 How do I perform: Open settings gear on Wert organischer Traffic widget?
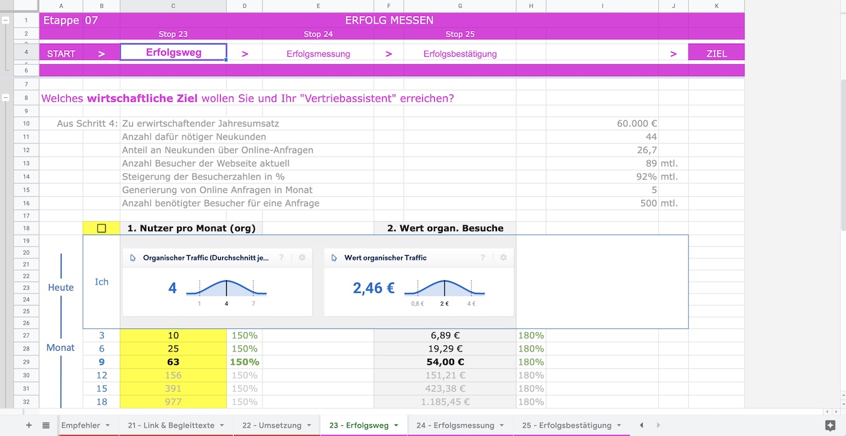(x=503, y=258)
